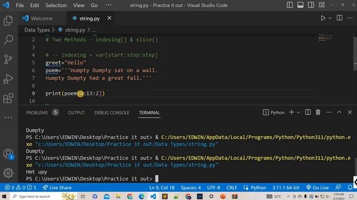Open the Search view in activity bar

coord(8,39)
